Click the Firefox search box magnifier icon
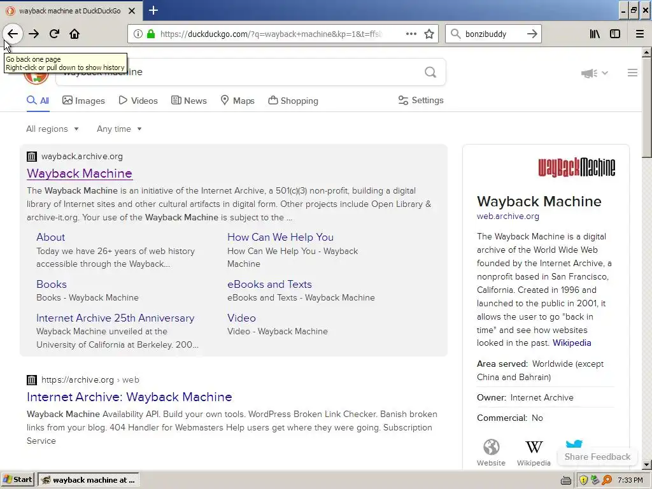The width and height of the screenshot is (652, 489). tap(456, 34)
